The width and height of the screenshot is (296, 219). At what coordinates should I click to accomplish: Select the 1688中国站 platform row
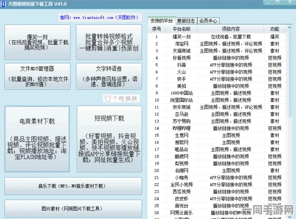point(217,93)
